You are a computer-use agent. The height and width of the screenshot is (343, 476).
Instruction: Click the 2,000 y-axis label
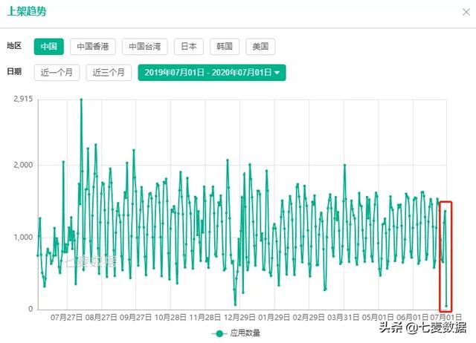(23, 165)
